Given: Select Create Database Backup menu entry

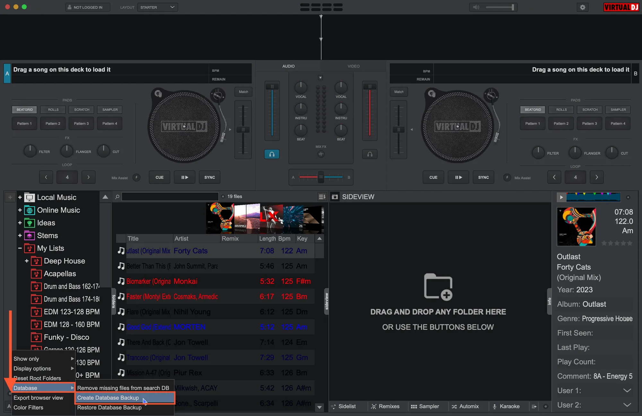Looking at the screenshot, I should [108, 398].
